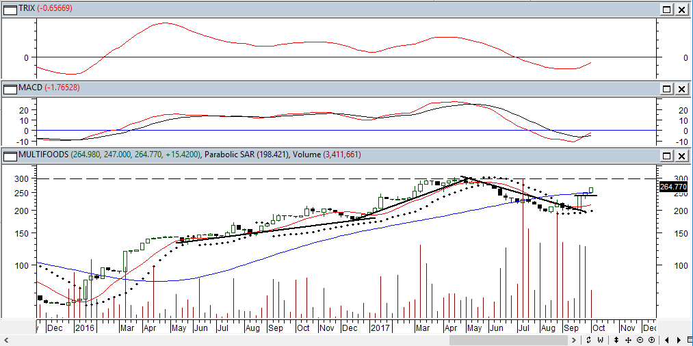This screenshot has height=346, width=693.
Task: Maximize the TRIX indicator panel
Action: (667, 10)
